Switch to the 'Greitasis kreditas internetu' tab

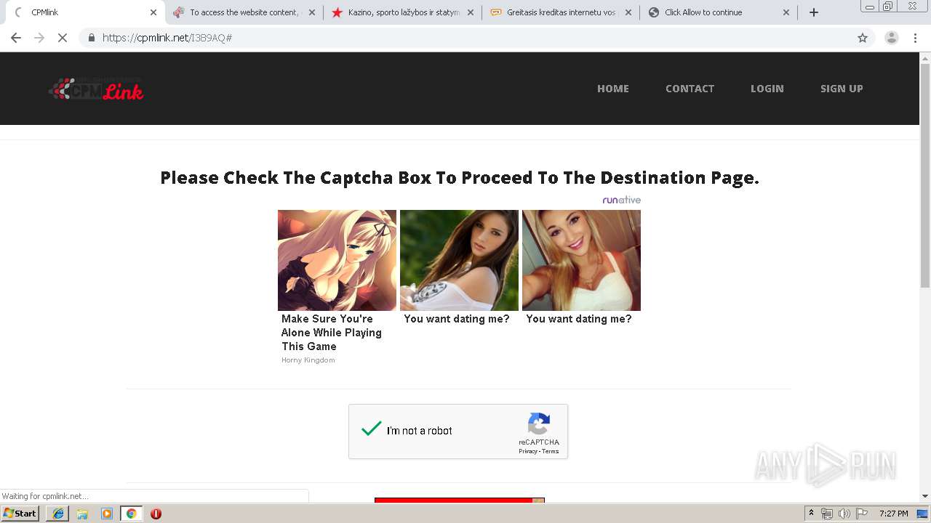click(x=561, y=12)
